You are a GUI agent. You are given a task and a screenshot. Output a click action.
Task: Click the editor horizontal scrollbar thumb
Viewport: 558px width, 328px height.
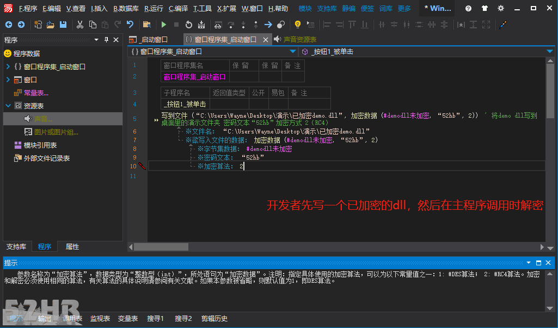(161, 247)
